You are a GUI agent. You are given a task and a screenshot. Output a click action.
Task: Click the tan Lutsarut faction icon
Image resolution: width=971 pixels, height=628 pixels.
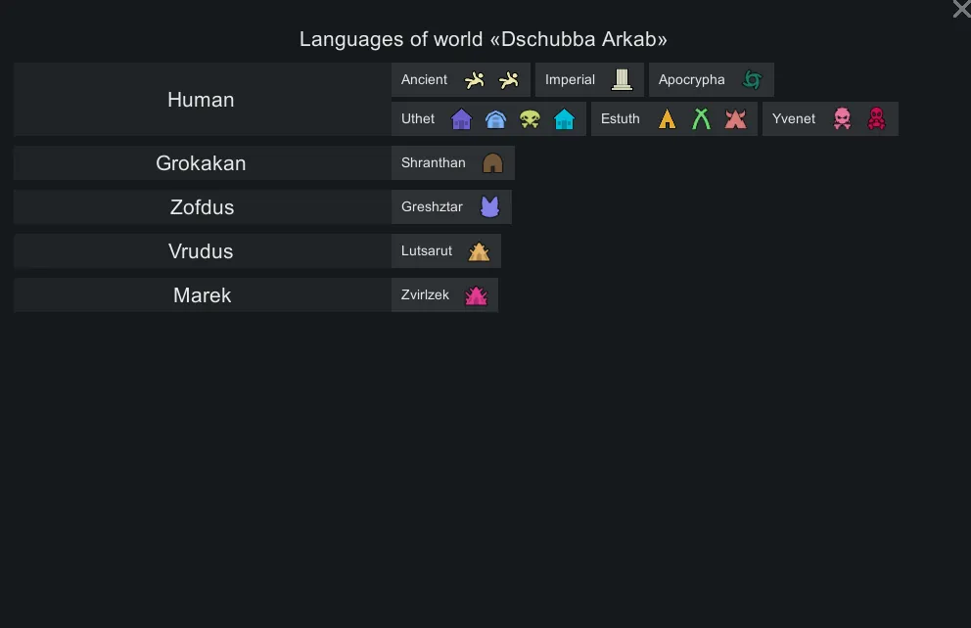pyautogui.click(x=479, y=251)
